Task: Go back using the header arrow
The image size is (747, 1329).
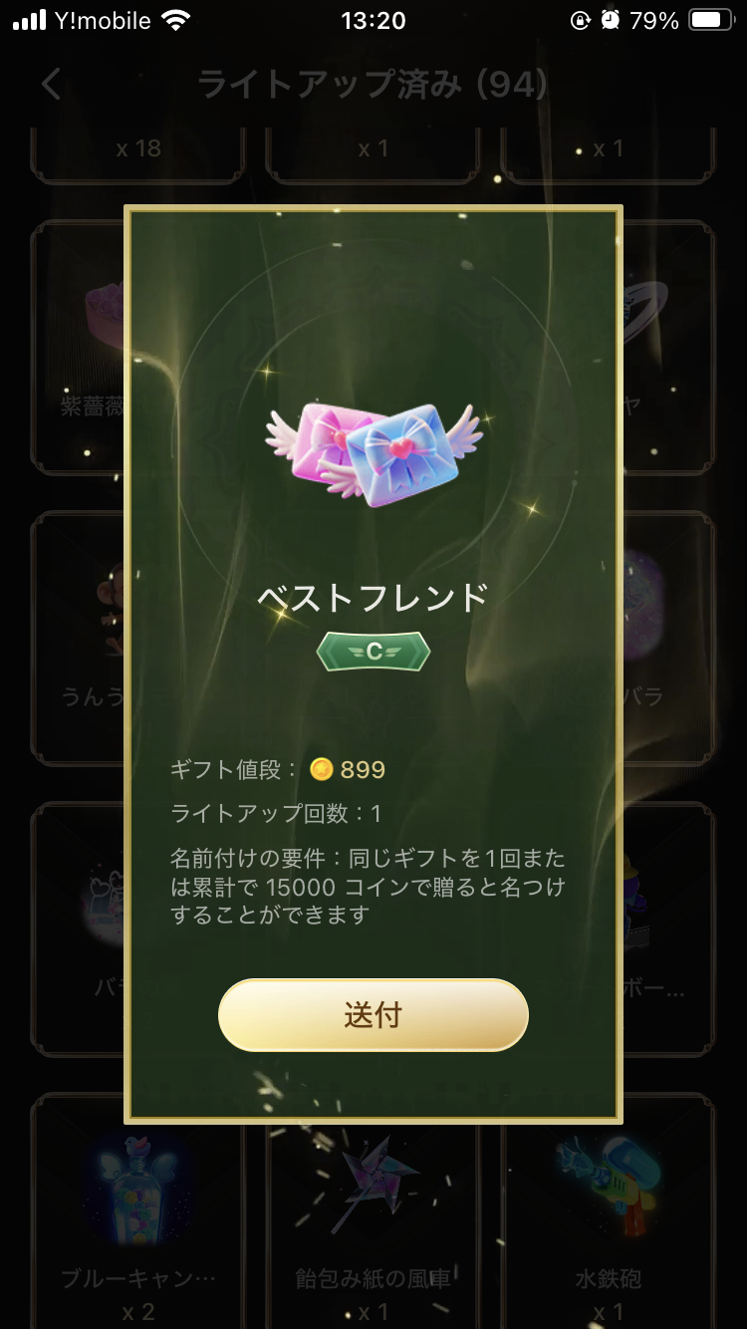Action: tap(52, 84)
